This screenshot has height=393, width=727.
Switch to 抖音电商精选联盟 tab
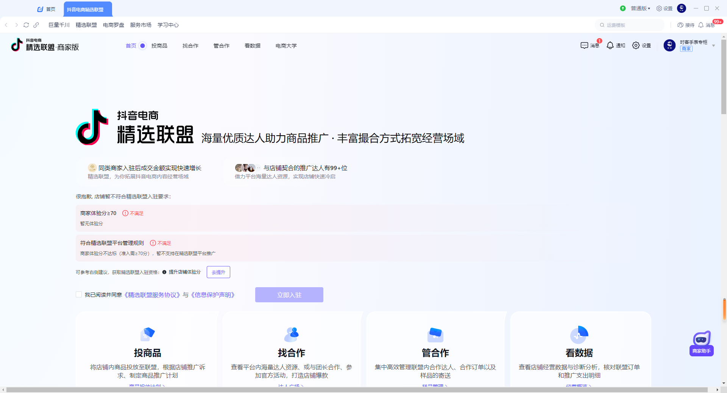[x=88, y=9]
